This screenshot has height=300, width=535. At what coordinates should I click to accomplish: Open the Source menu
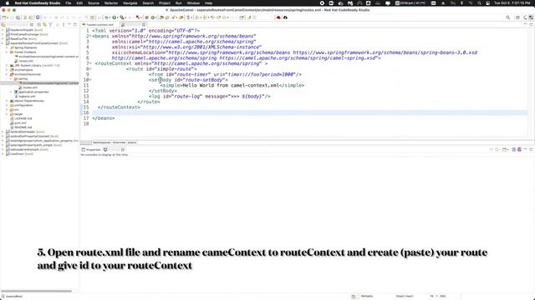94,3
